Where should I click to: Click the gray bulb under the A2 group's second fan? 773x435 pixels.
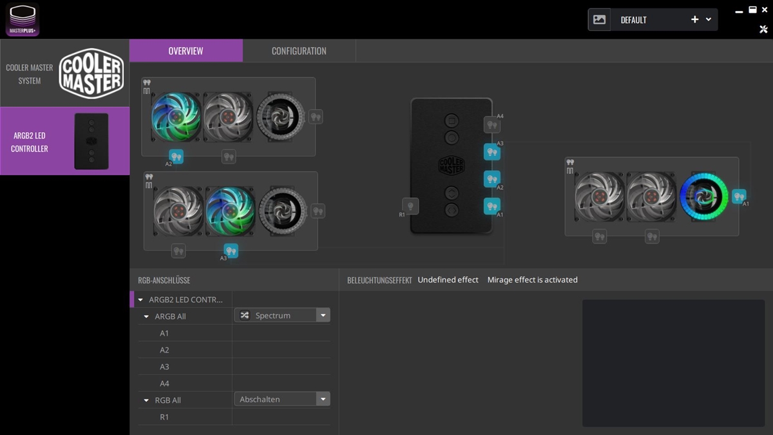(228, 157)
